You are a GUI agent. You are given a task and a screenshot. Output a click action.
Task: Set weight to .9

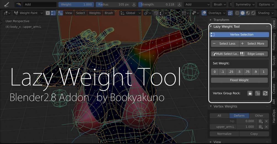pyautogui.click(x=256, y=72)
